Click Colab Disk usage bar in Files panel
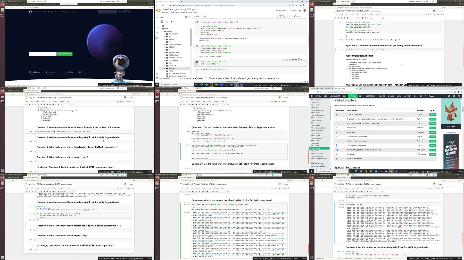Viewport: 464px width, 260px height. [x=171, y=78]
